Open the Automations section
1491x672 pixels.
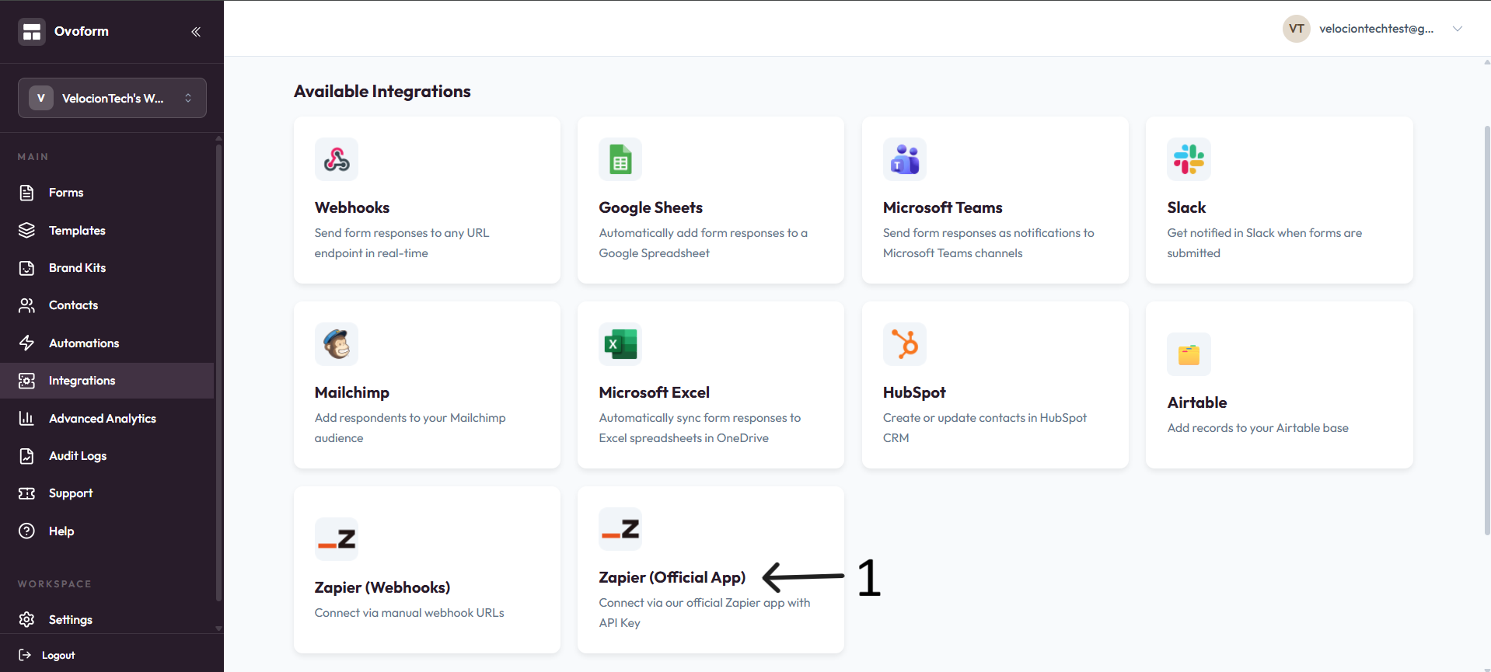click(x=84, y=343)
